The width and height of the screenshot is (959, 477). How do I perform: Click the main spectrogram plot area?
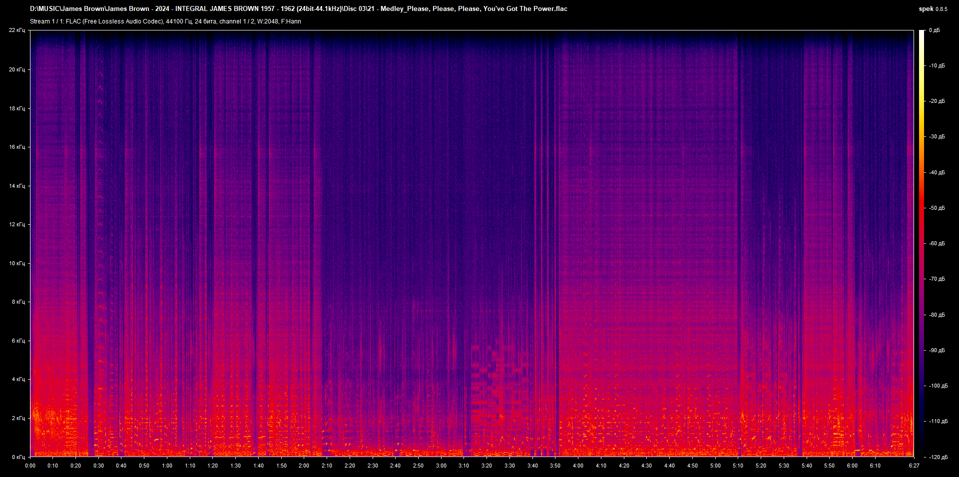click(472, 243)
